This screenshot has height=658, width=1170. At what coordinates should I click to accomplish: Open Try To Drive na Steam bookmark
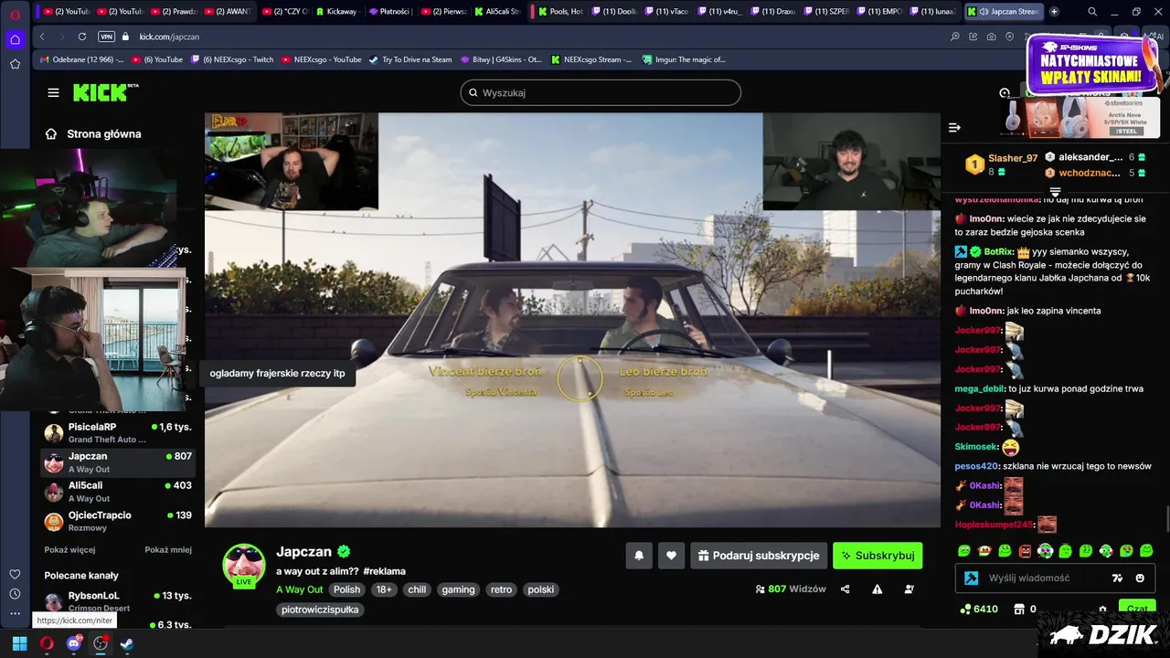pos(409,59)
